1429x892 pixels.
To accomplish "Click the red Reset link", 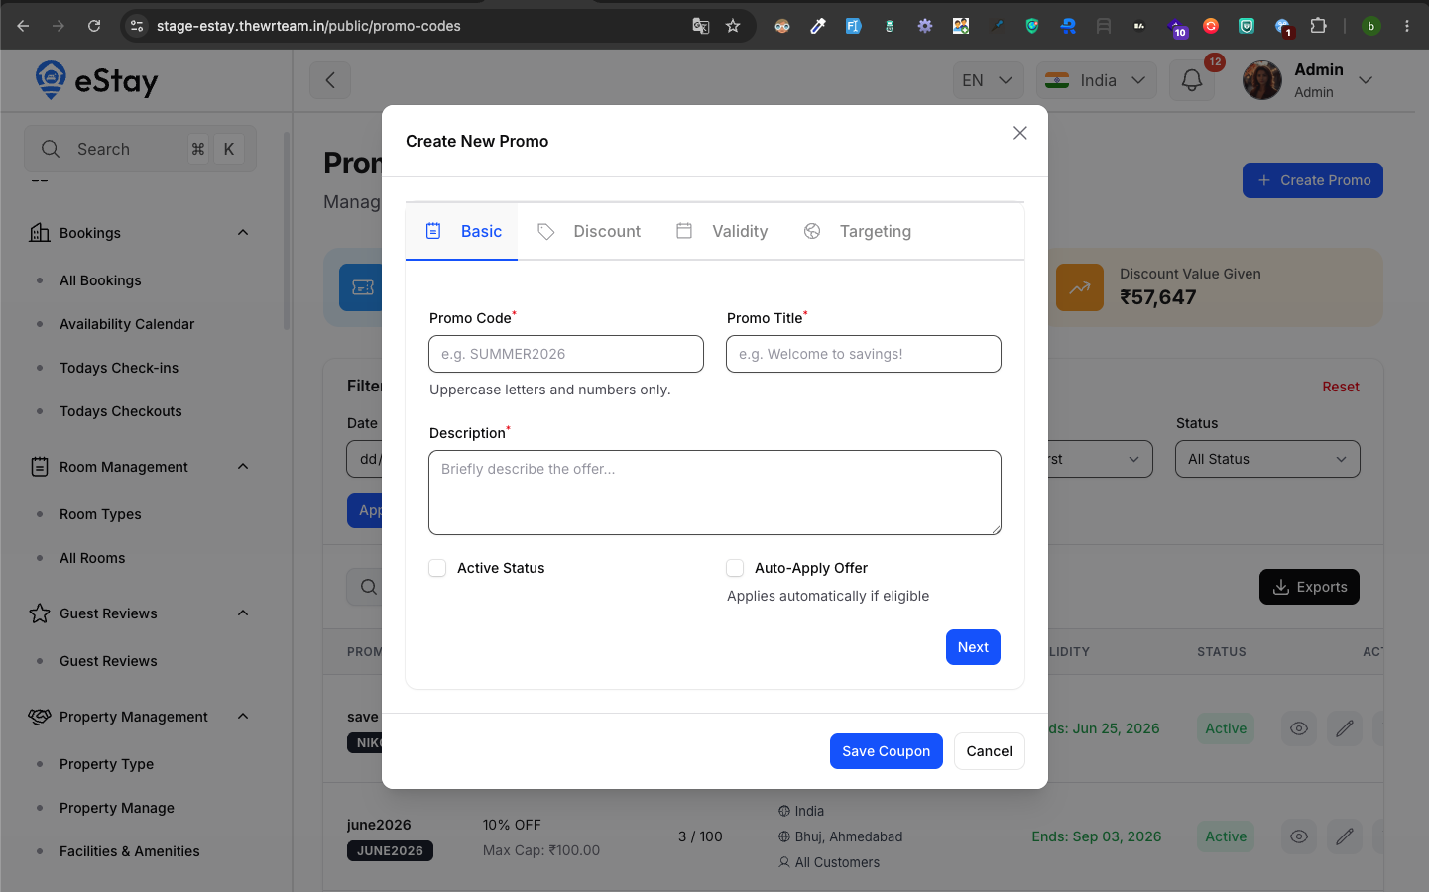I will (x=1341, y=387).
